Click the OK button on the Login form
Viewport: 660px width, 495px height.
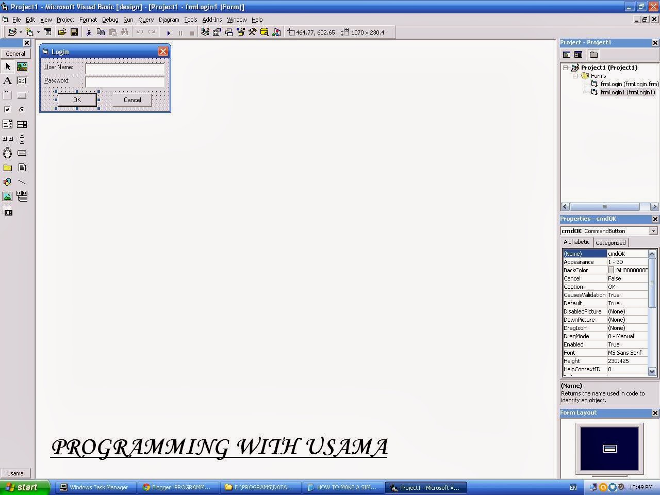pyautogui.click(x=77, y=100)
